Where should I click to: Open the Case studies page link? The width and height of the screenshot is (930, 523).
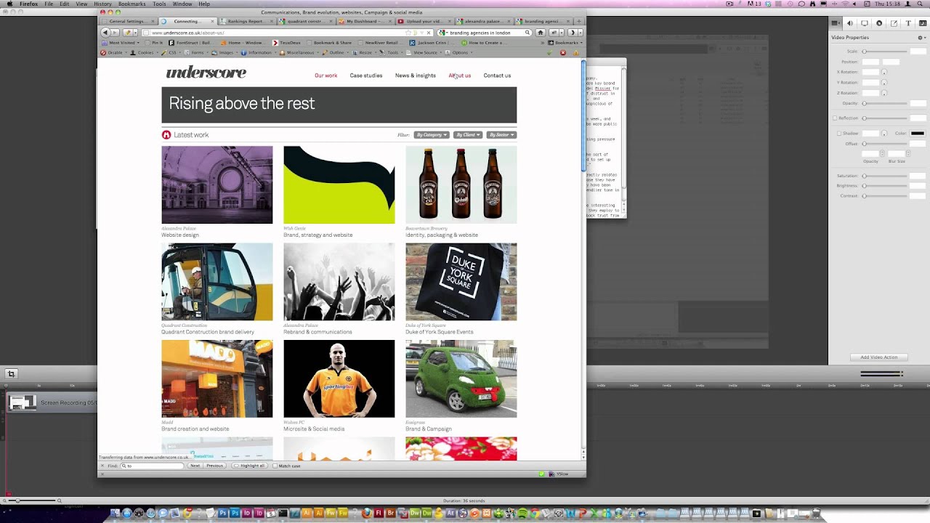click(365, 76)
